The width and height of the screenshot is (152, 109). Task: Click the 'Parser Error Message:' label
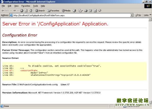click(x=16, y=50)
